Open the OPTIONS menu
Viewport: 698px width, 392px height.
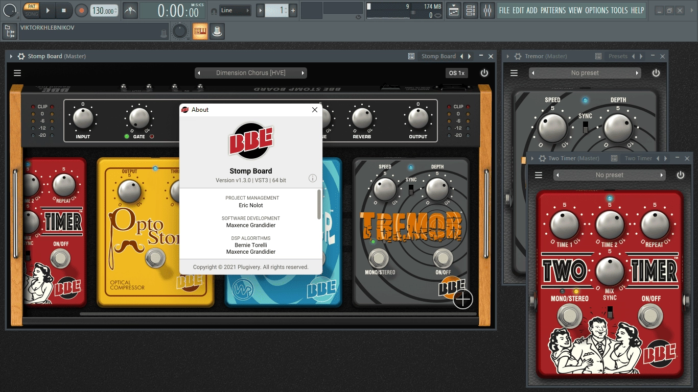pyautogui.click(x=597, y=10)
